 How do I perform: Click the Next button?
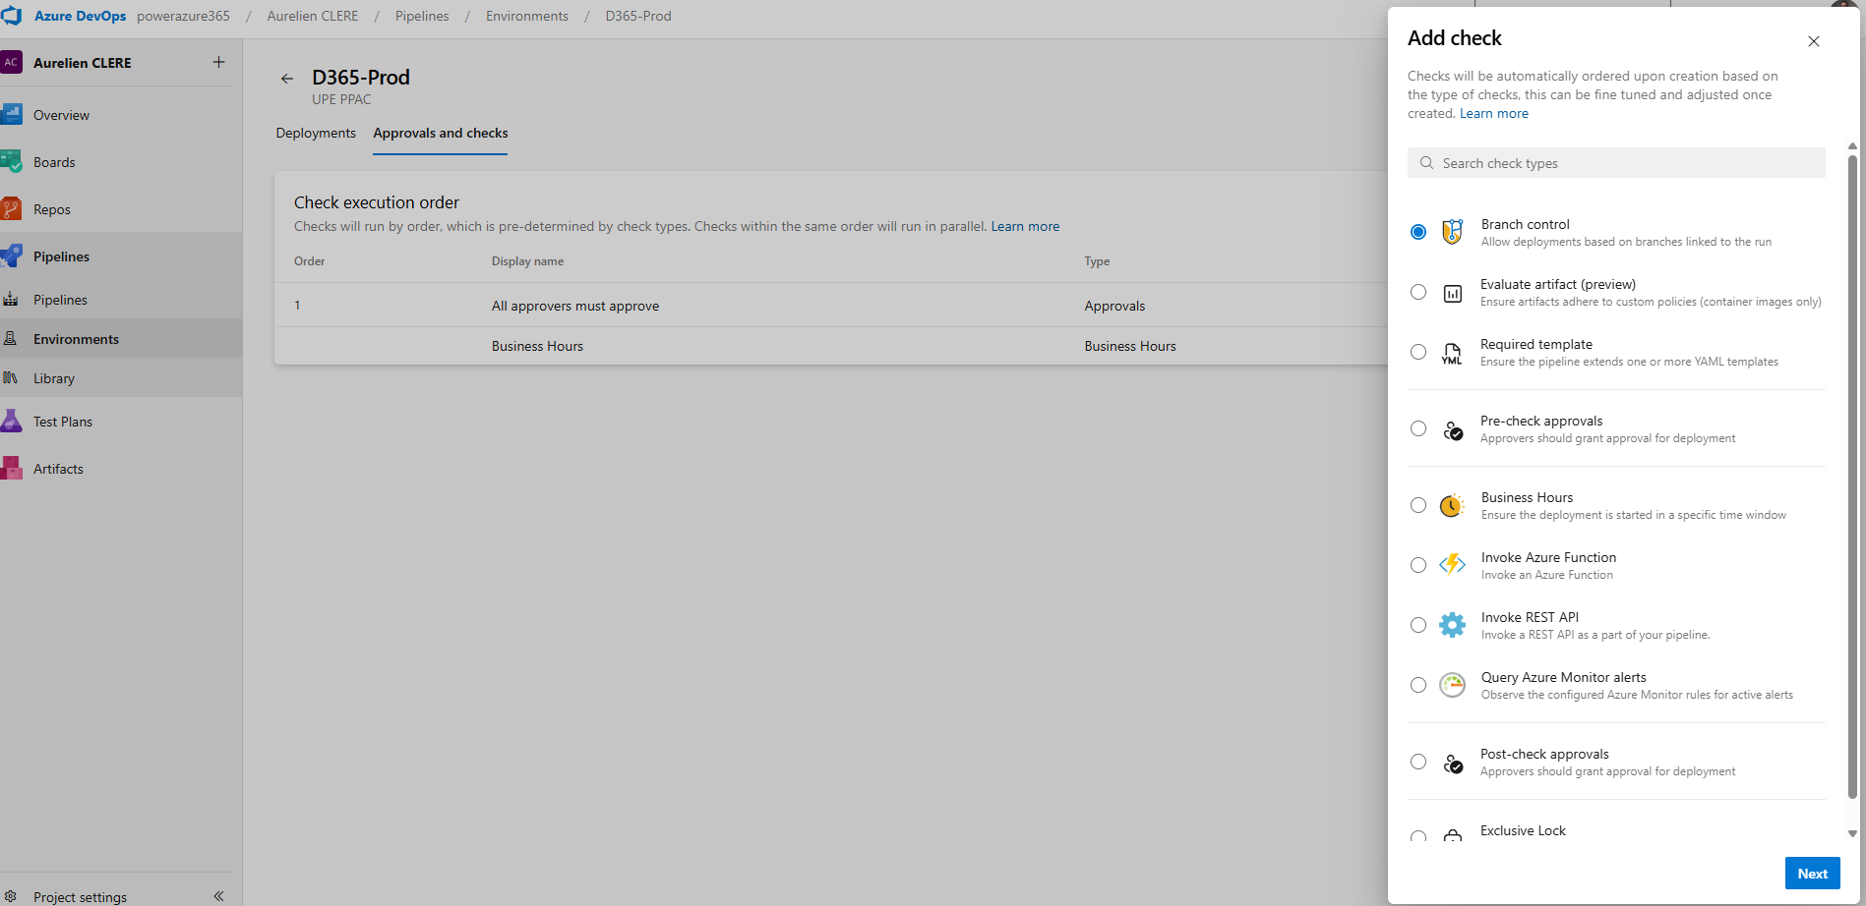1812,874
